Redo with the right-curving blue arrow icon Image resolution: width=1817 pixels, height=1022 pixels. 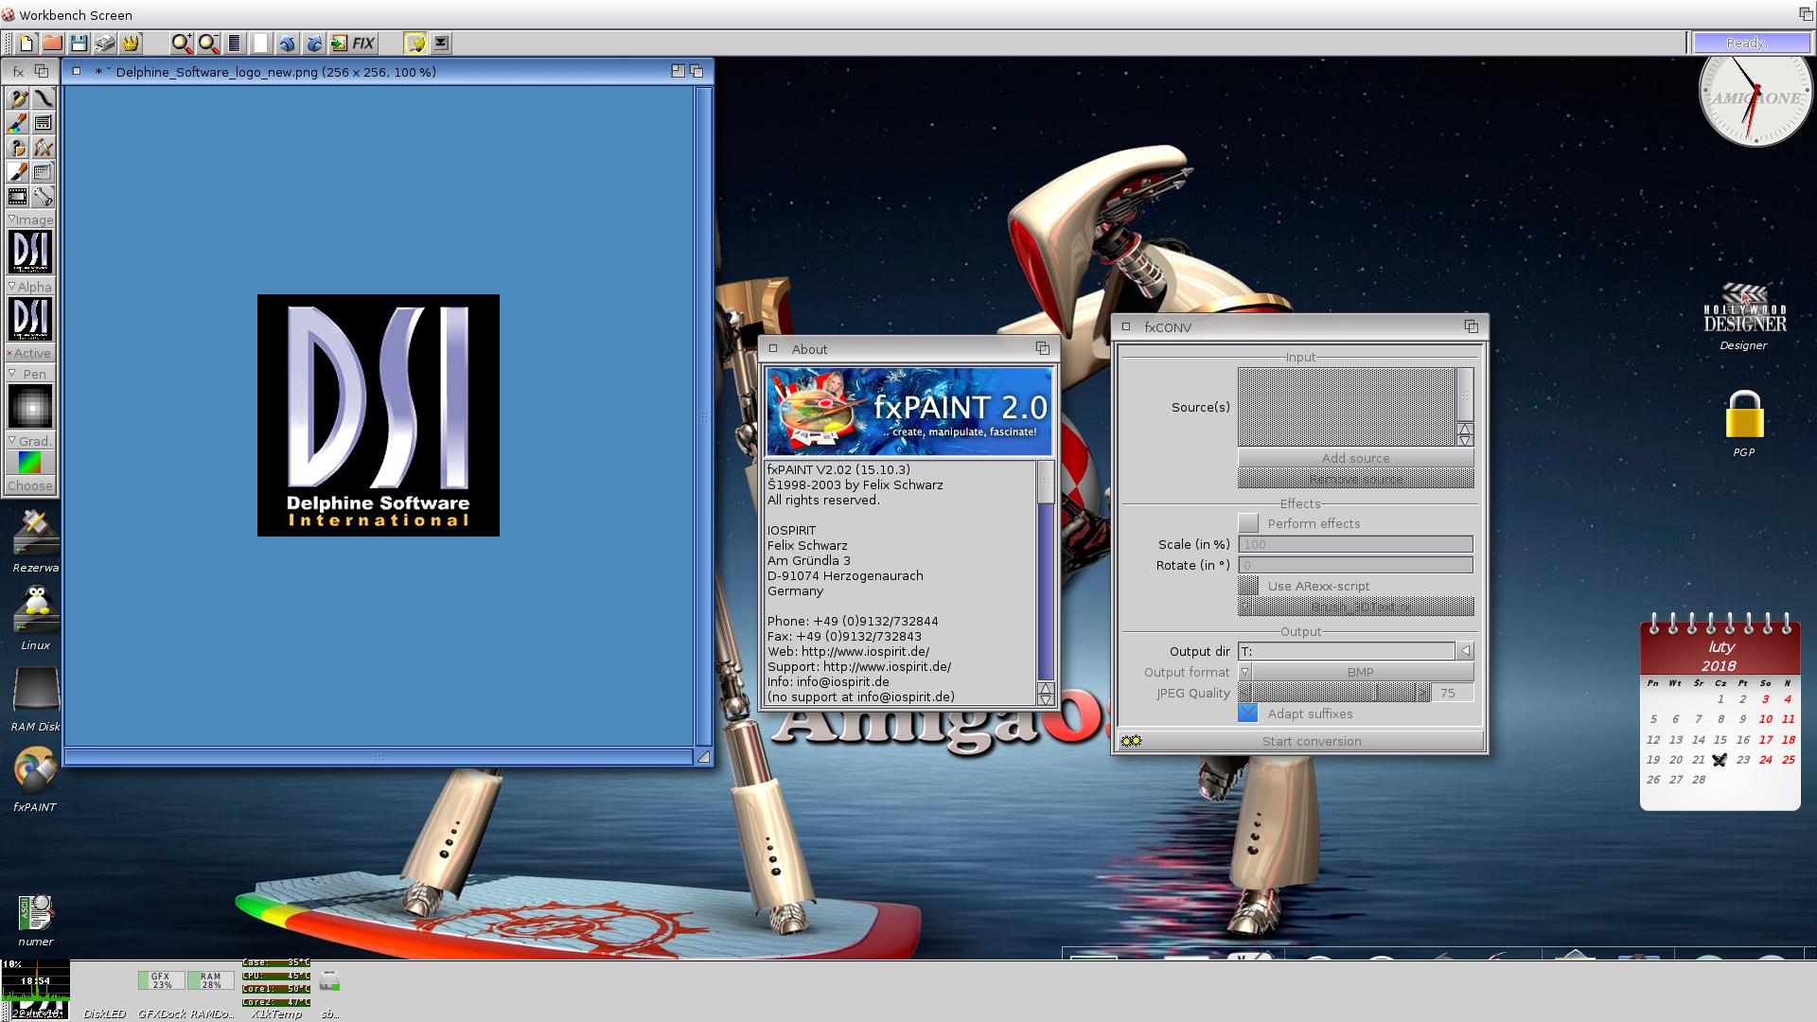pyautogui.click(x=313, y=43)
